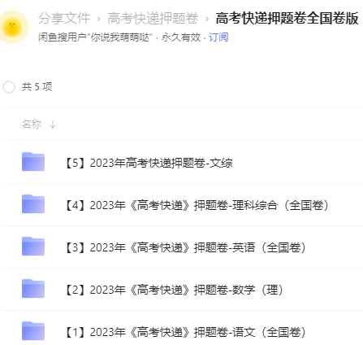Open the 【3】英语 folder icon
This screenshot has height=345, width=363.
coord(33,247)
